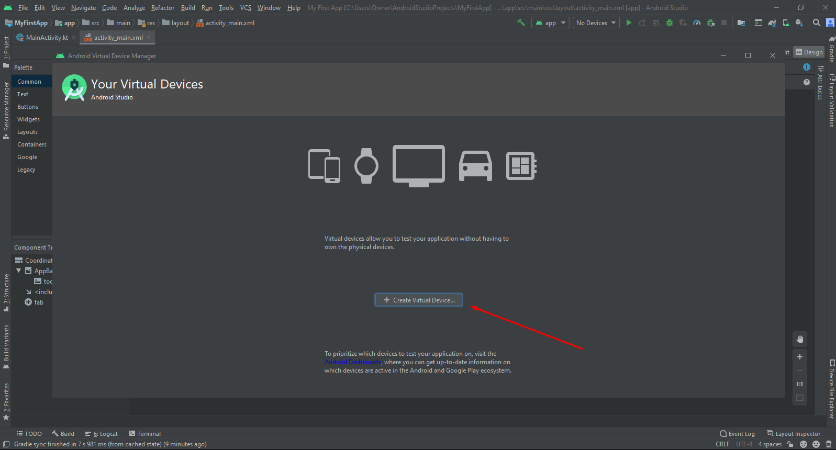The image size is (836, 450).
Task: Click the question mark help icon
Action: [807, 82]
